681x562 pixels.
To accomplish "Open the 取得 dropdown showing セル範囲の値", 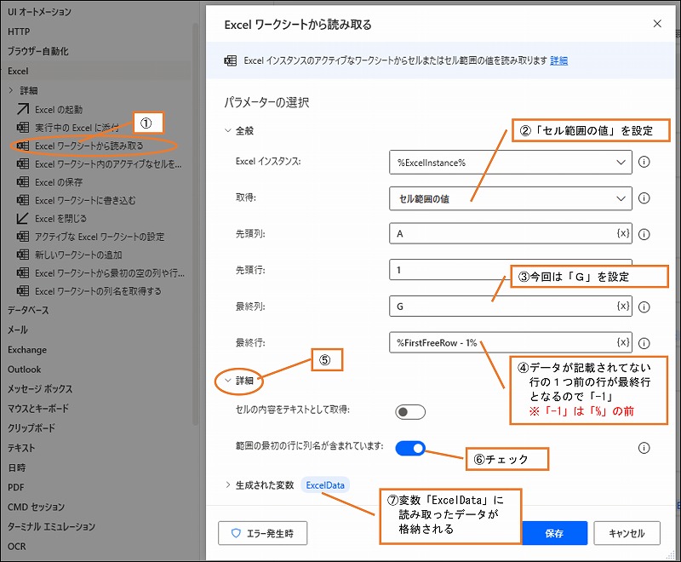I will [x=510, y=198].
